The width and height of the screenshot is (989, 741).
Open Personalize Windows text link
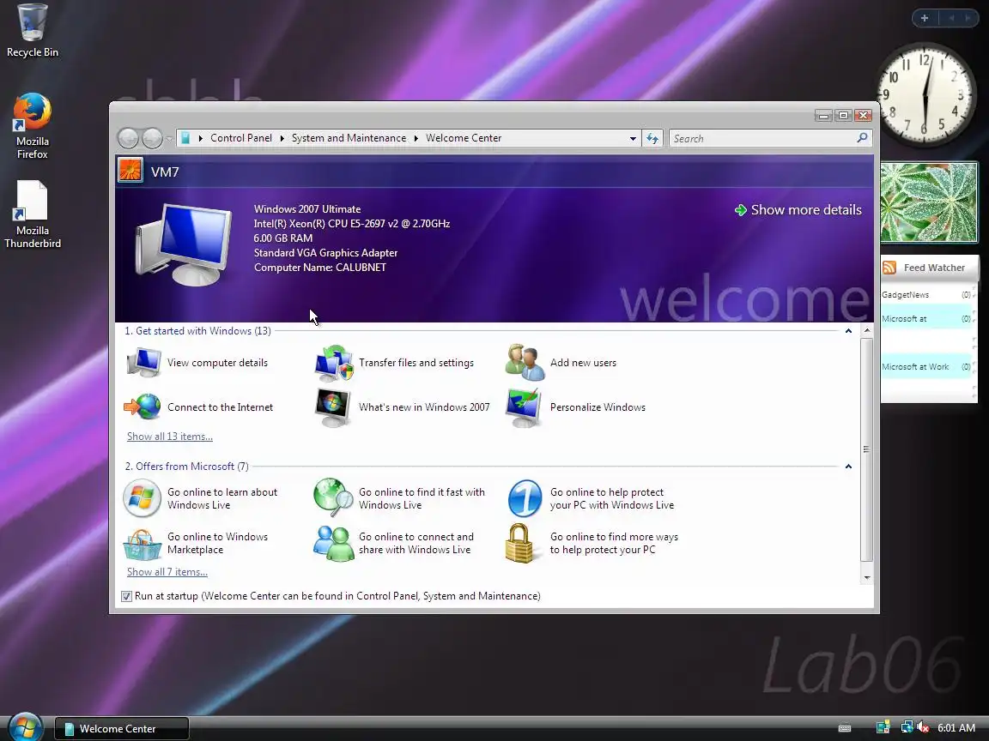click(x=598, y=407)
